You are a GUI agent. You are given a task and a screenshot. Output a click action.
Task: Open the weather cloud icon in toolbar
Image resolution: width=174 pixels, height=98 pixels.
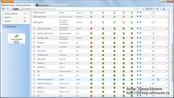[x=151, y=9]
